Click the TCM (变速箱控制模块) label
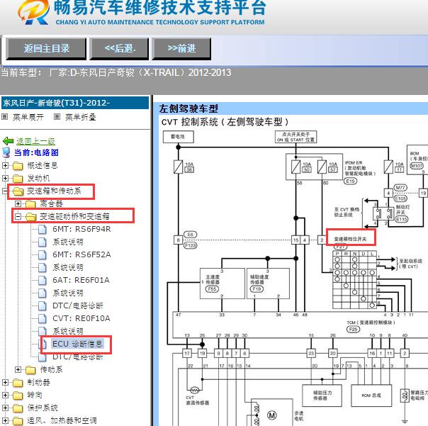Viewport: 428px width, 426px height. click(x=371, y=323)
